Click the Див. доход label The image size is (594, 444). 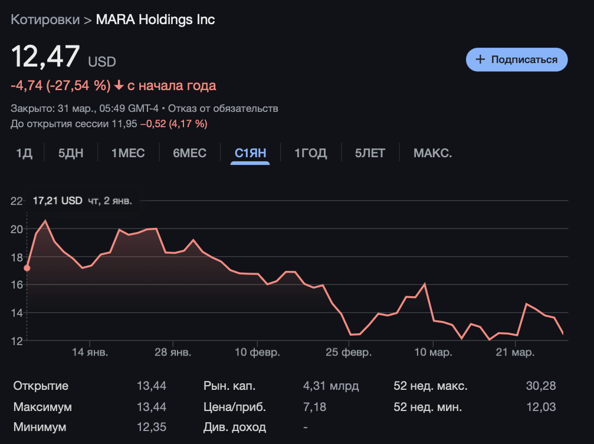pos(235,427)
